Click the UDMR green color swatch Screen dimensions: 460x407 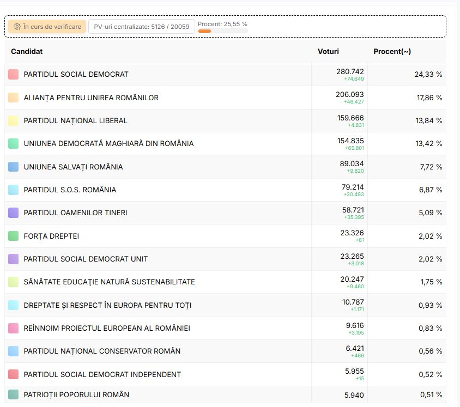click(x=14, y=143)
